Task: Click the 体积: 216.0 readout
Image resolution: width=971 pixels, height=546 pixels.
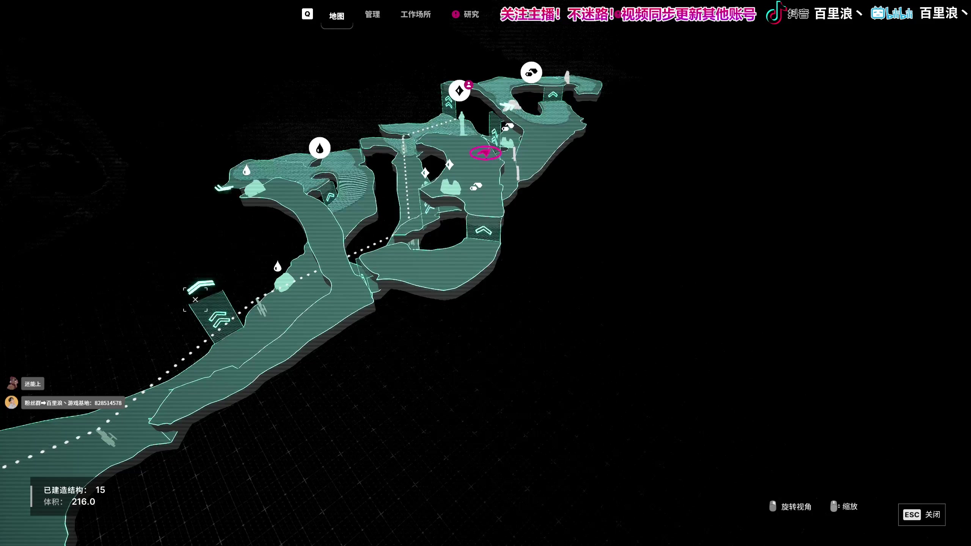Action: coord(69,502)
